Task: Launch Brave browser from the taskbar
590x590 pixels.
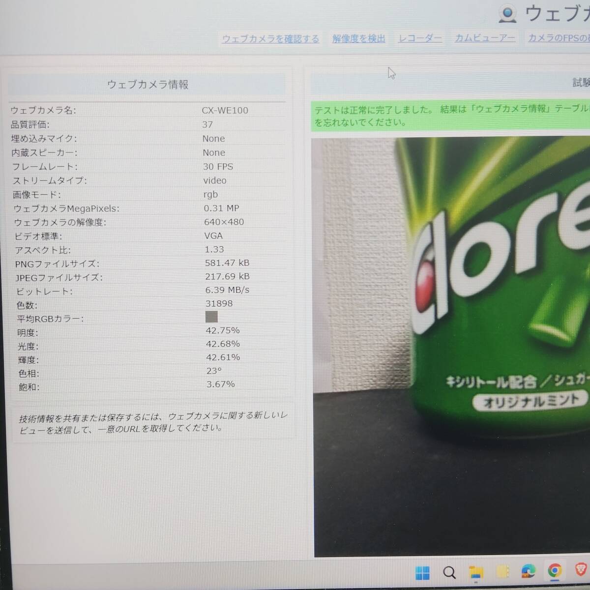Action: tap(581, 570)
